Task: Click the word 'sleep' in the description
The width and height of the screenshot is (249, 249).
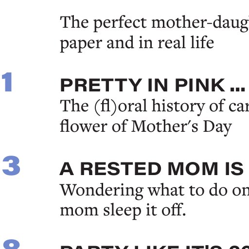Action: coord(122,212)
